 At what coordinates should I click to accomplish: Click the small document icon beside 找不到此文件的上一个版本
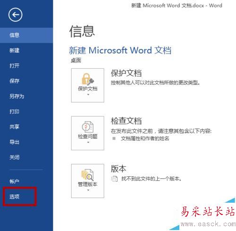[114, 179]
